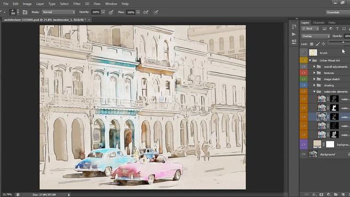Open brush Flow slider dropdown arrow
Viewport: 350px width, 197px height.
click(x=138, y=12)
